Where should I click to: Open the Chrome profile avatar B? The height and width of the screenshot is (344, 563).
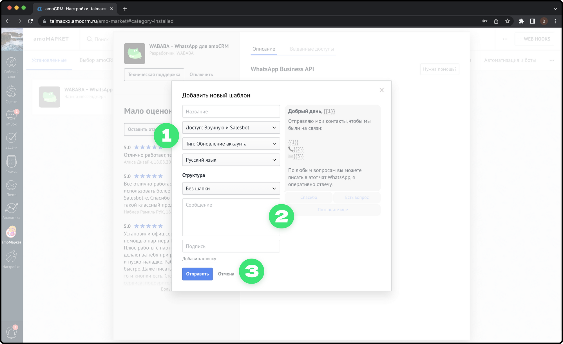tap(544, 21)
